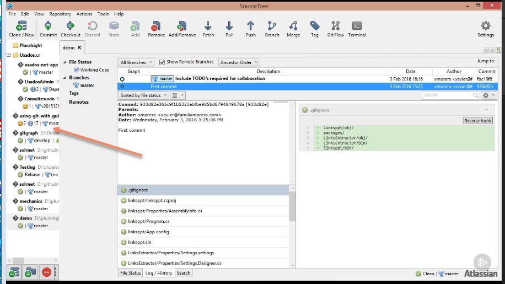The height and width of the screenshot is (284, 505).
Task: Click the Push toolbar icon
Action: (x=250, y=29)
